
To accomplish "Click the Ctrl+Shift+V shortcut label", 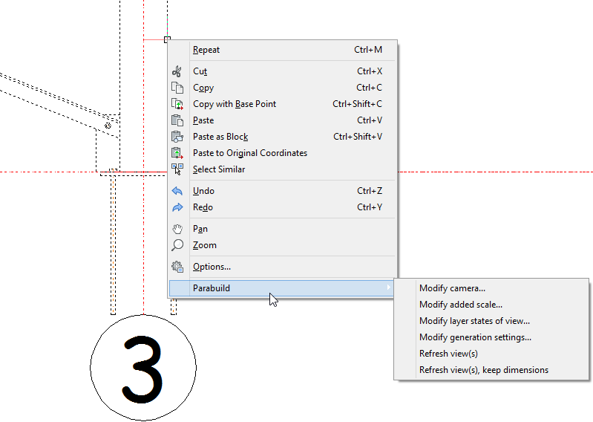I will 358,136.
